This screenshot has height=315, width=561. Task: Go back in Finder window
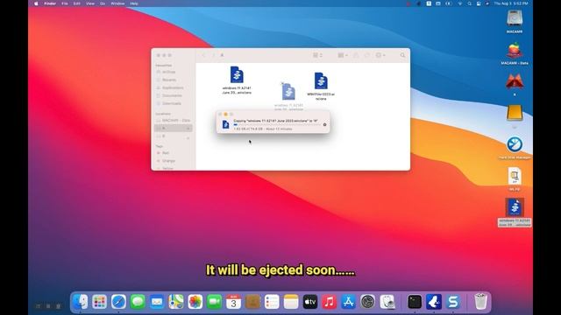(203, 55)
